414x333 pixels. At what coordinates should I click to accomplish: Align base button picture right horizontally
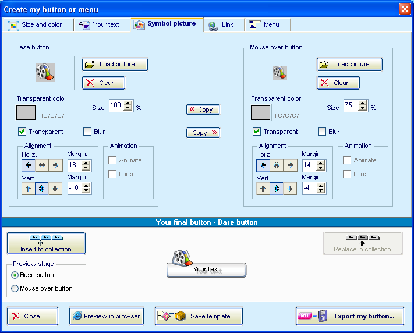coord(56,165)
